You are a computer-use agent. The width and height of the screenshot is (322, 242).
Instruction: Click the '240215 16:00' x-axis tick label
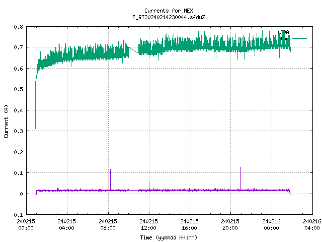(189, 224)
